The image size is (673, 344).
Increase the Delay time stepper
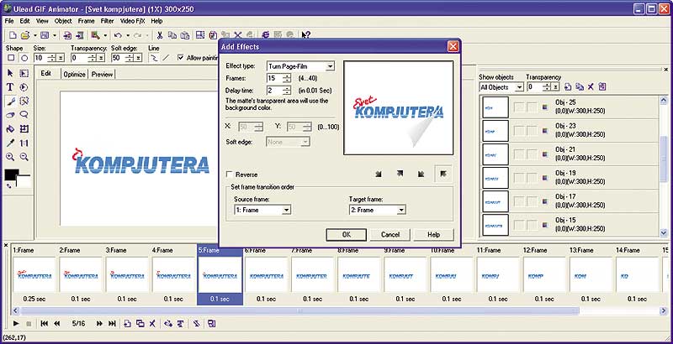pos(287,89)
